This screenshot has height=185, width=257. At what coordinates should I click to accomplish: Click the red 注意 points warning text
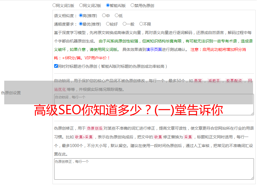(x=150, y=54)
